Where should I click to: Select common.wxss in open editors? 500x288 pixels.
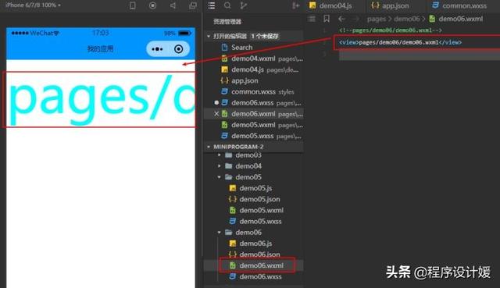click(254, 92)
